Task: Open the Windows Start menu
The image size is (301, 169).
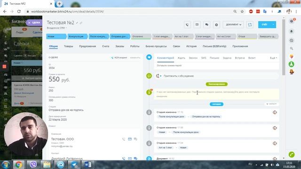Action: (6, 165)
